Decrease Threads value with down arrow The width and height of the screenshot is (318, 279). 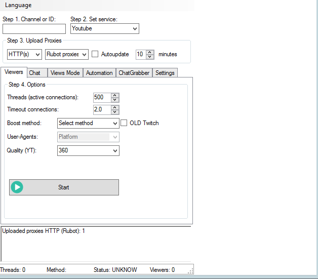click(115, 100)
